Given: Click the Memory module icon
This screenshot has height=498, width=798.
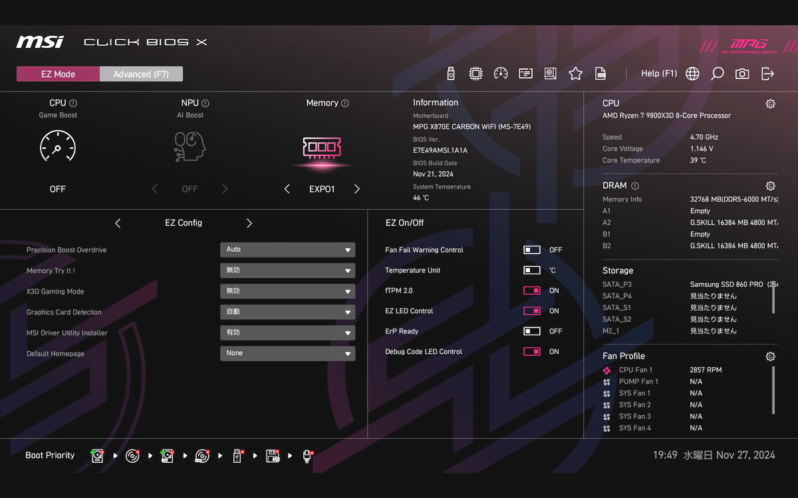Looking at the screenshot, I should [x=322, y=147].
